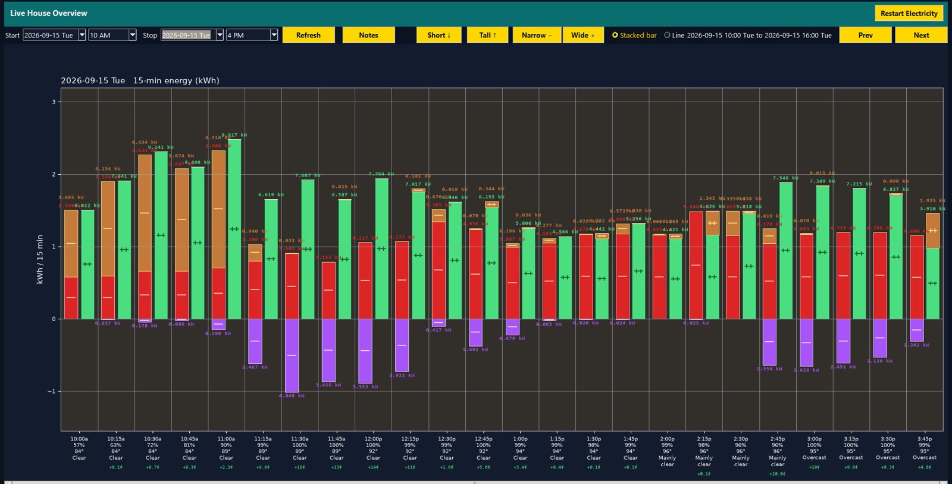Widen the chart with Wide +
Screen dimensions: 952x484
(583, 35)
